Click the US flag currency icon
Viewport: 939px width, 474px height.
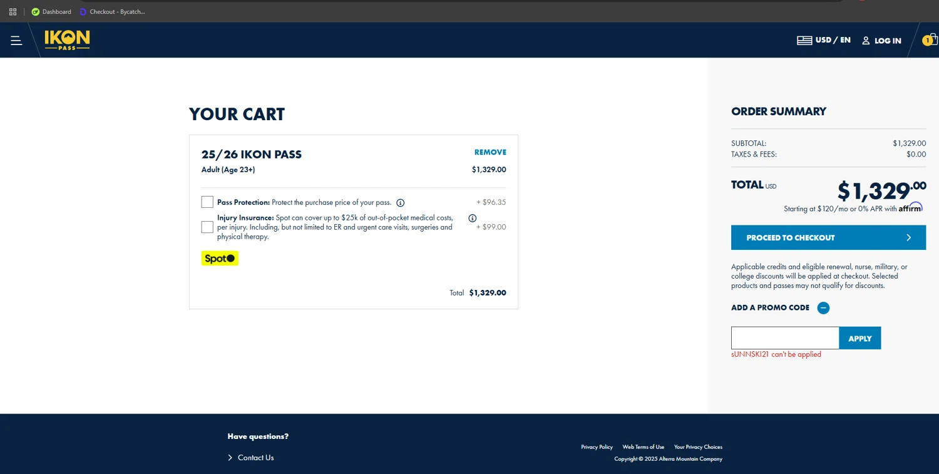804,40
